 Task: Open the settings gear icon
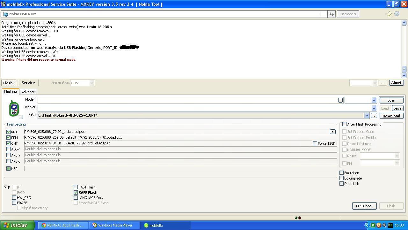(397, 14)
